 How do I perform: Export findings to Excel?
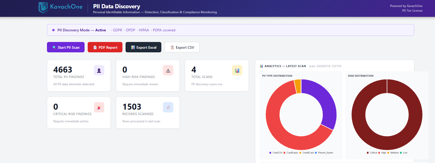pos(143,47)
